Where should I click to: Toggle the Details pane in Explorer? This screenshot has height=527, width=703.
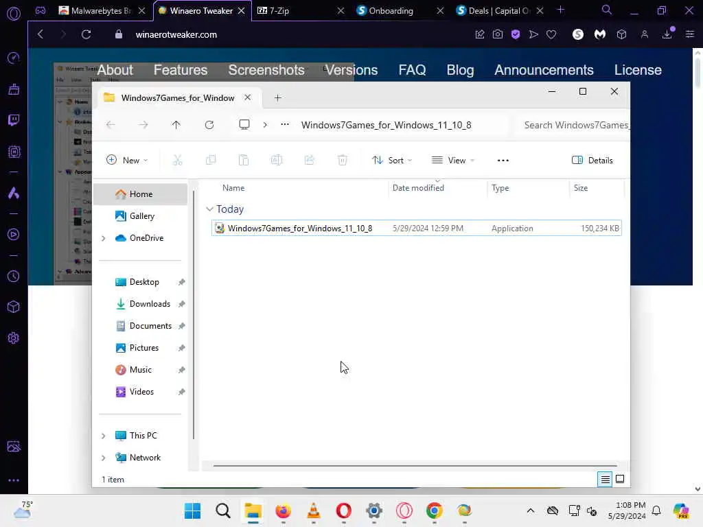click(592, 161)
